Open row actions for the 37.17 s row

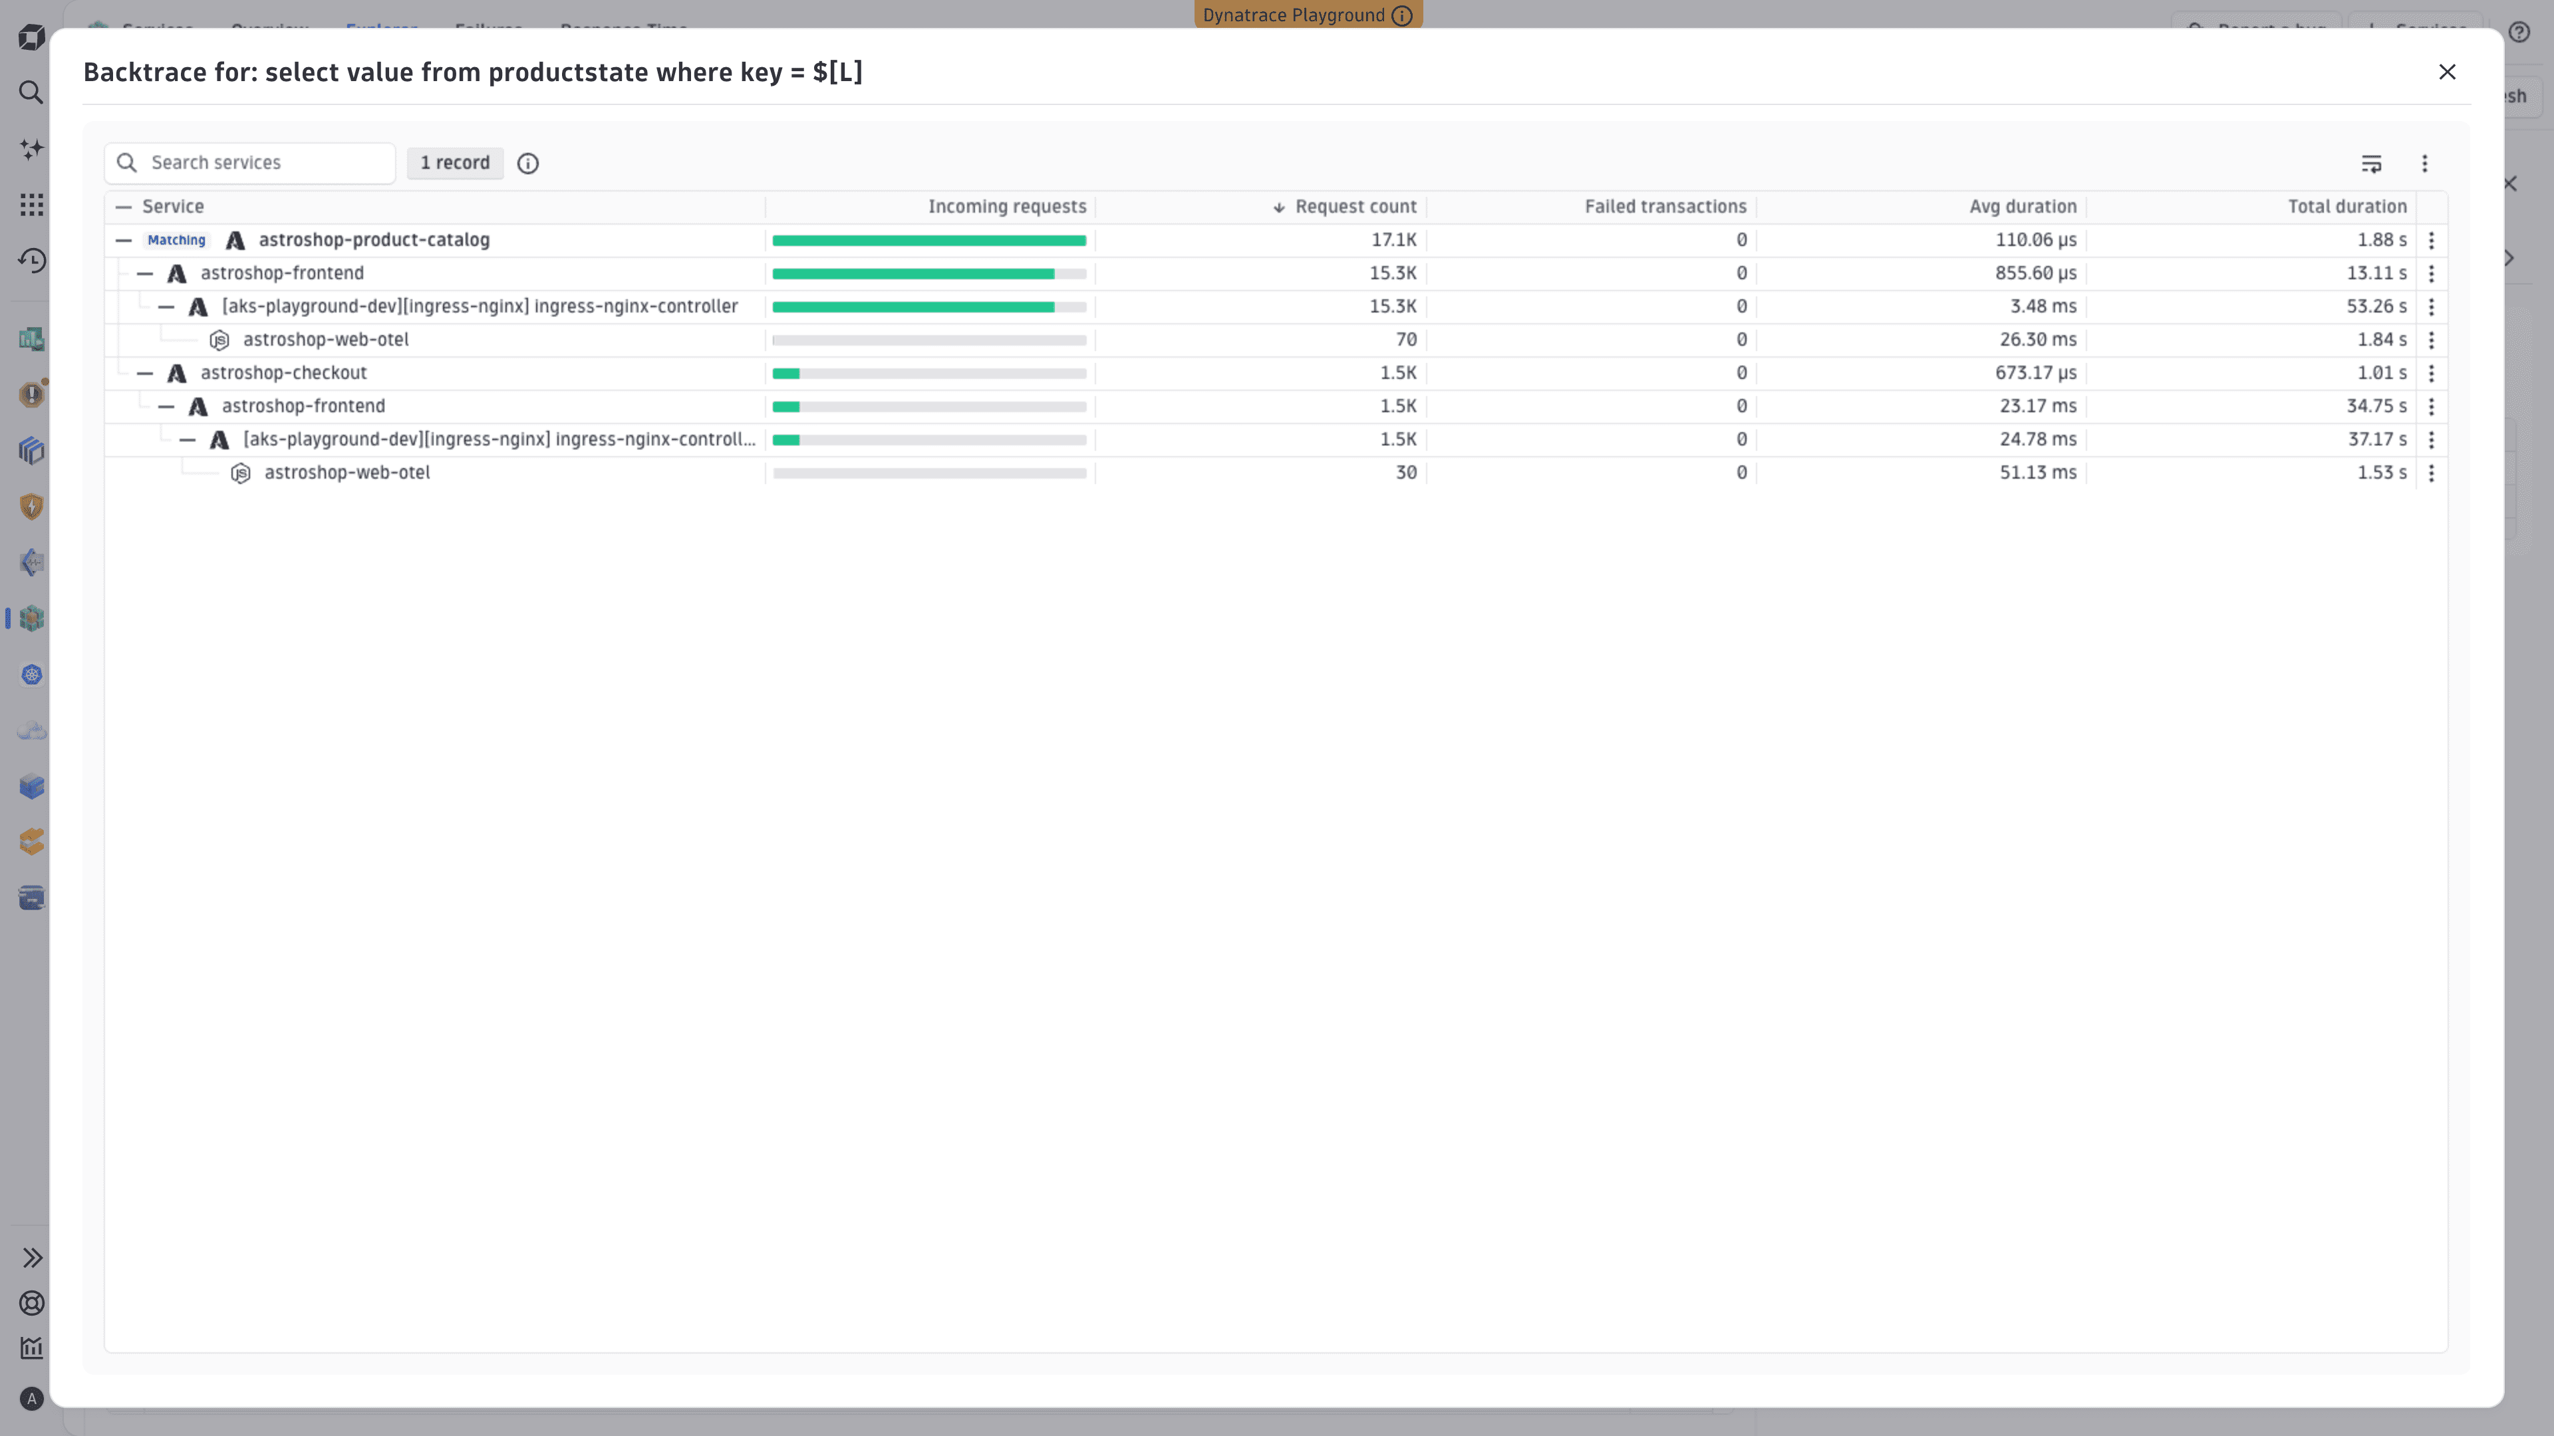(x=2431, y=440)
